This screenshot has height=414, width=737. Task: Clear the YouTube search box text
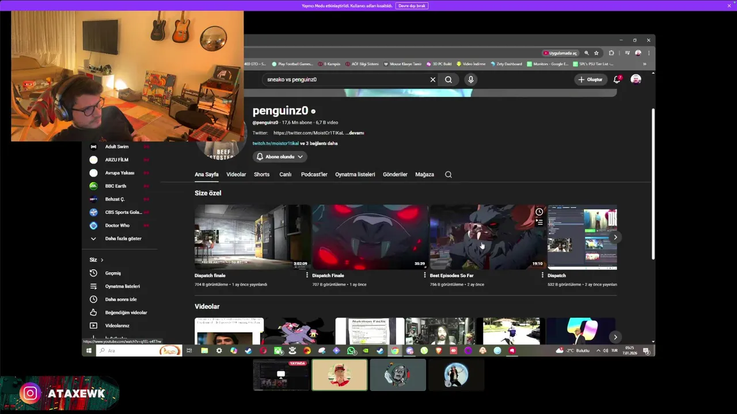tap(433, 79)
